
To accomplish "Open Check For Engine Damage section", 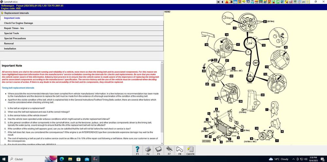I will pos(82,23).
